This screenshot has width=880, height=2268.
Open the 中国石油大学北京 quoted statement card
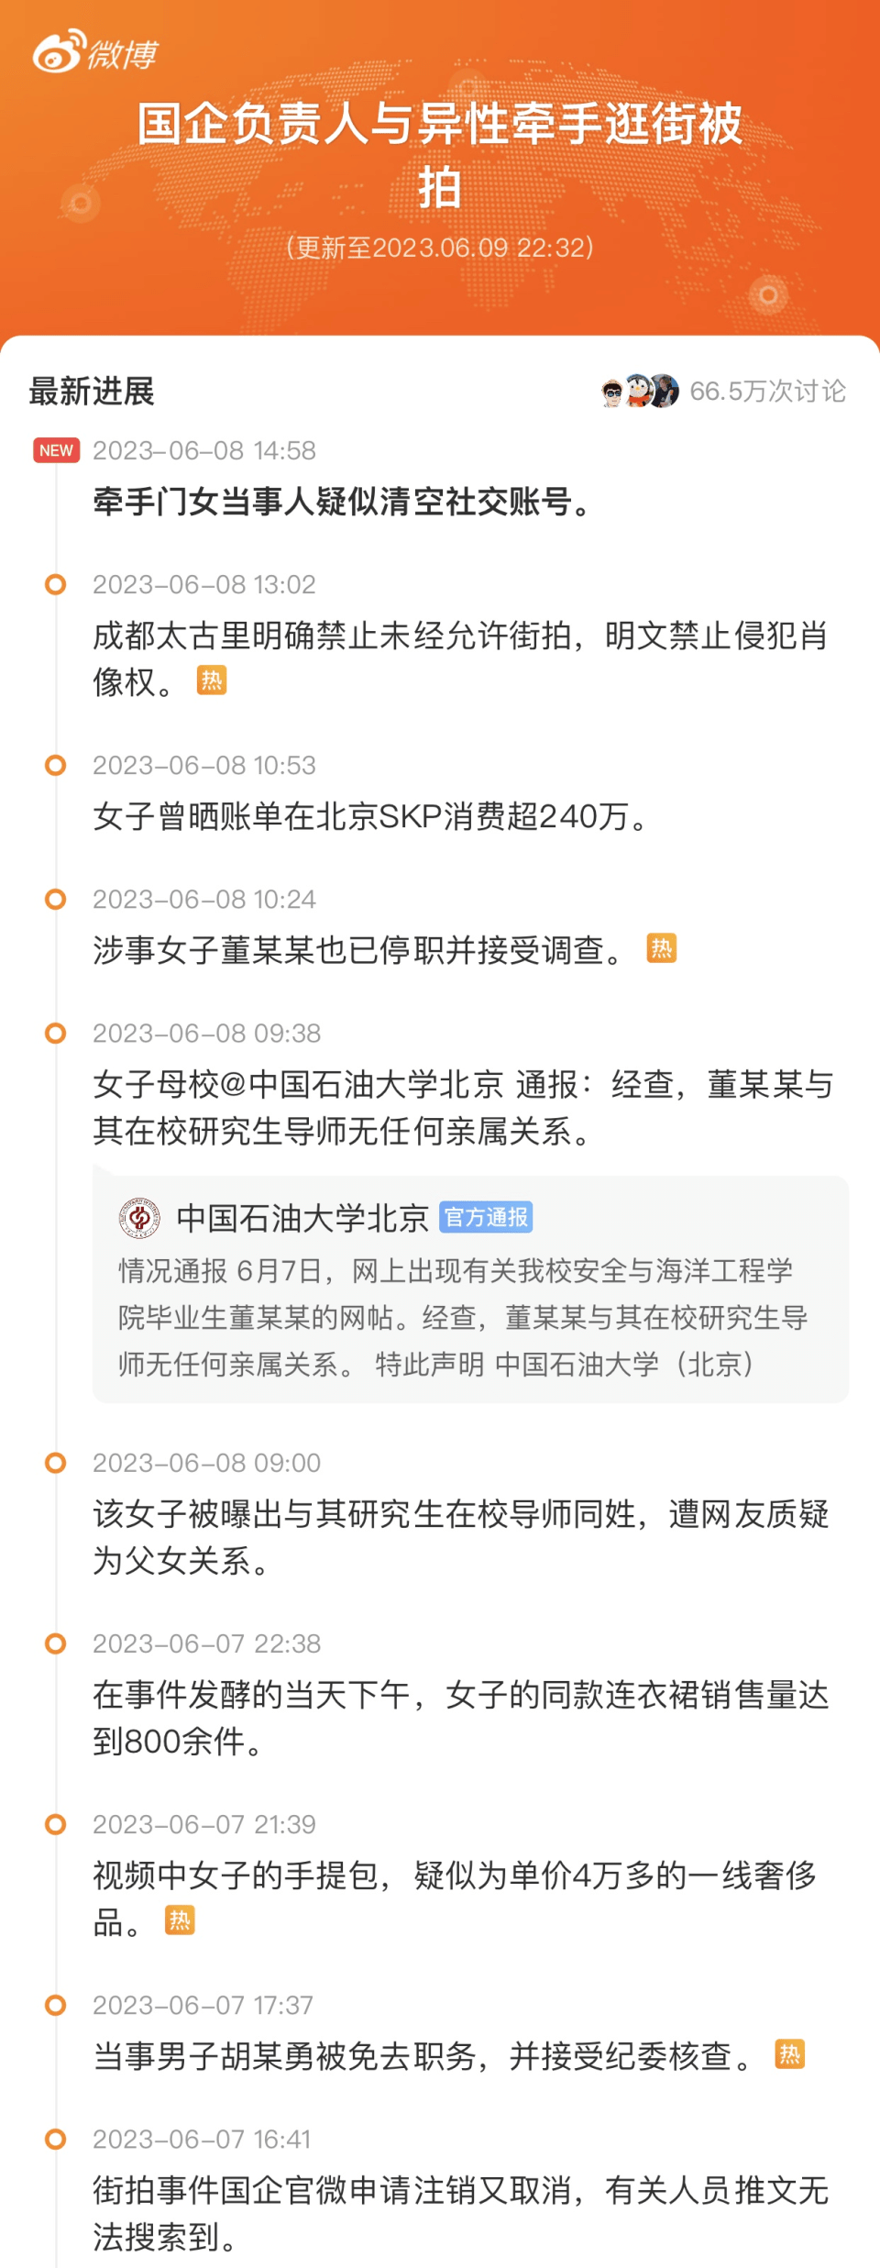(x=470, y=1289)
